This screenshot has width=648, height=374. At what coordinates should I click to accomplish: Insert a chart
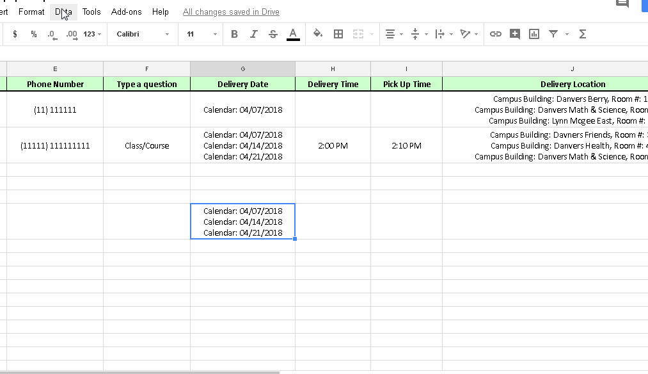click(x=533, y=34)
